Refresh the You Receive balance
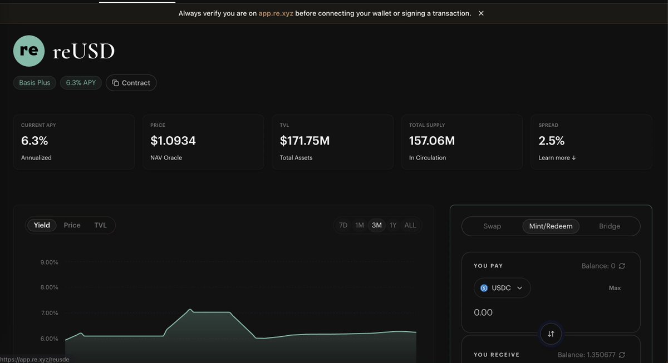Viewport: 668px width, 363px height. click(x=622, y=355)
